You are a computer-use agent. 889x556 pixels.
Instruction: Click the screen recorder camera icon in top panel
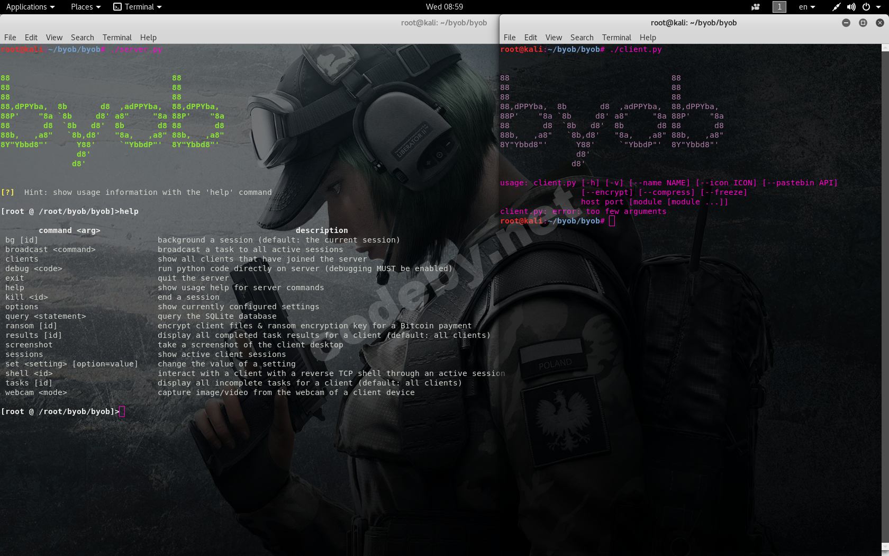pyautogui.click(x=756, y=7)
